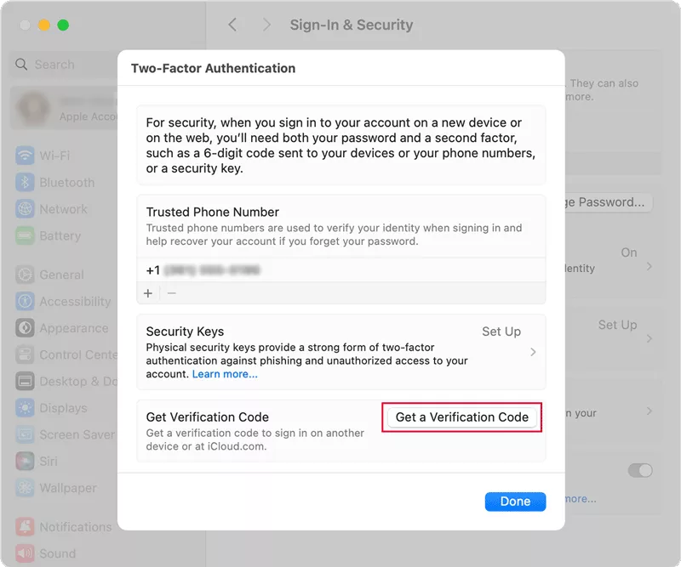The width and height of the screenshot is (681, 567).
Task: Go forward with the right arrow
Action: 266,25
